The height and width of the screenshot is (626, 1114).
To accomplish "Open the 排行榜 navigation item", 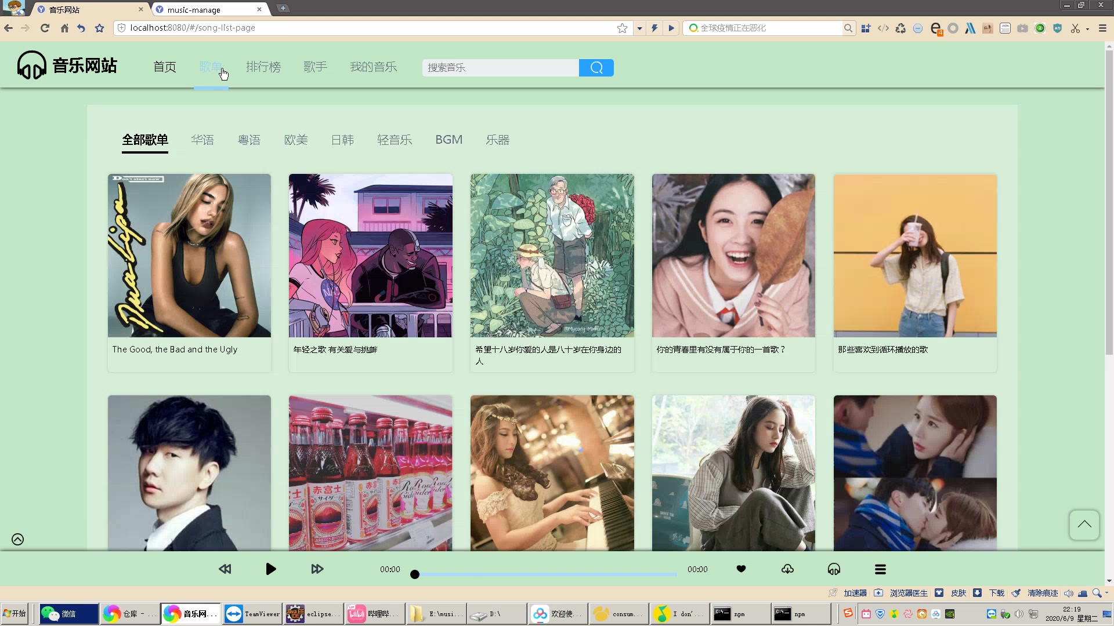I will (x=263, y=67).
